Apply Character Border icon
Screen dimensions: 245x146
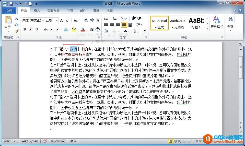pos(98,20)
